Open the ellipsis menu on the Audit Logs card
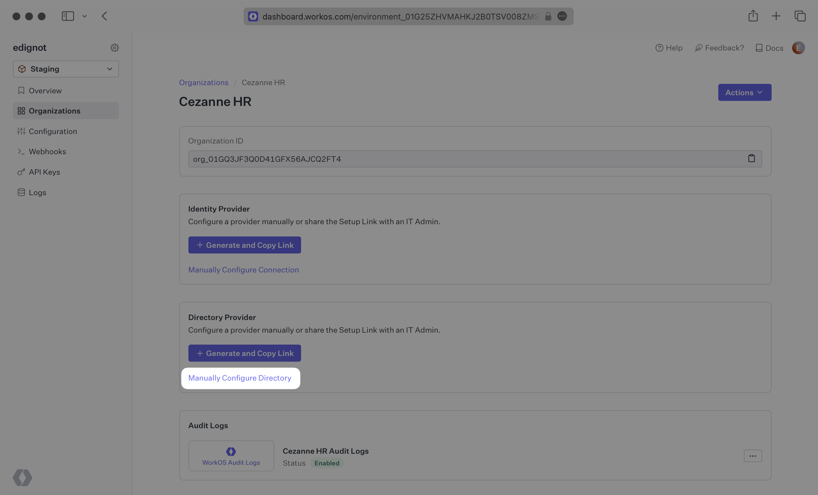This screenshot has width=818, height=495. pos(753,456)
